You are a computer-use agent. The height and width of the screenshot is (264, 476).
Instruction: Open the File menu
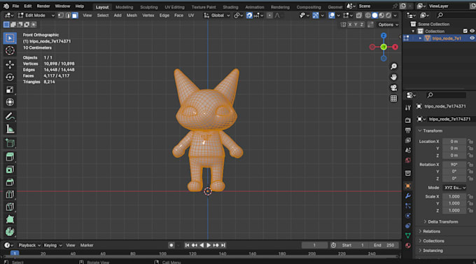[15, 6]
